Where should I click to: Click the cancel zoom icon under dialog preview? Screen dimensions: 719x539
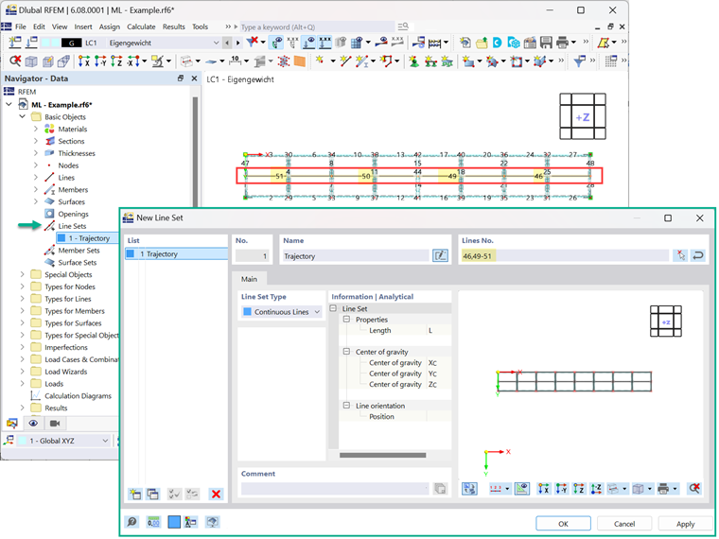694,489
